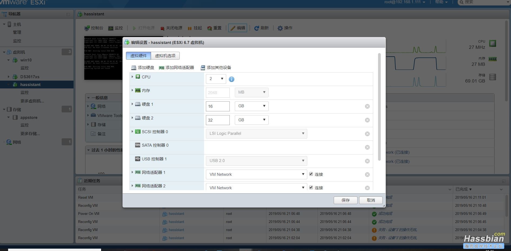The image size is (511, 251).
Task: Click the 重置 reset button
Action: pyautogui.click(x=214, y=28)
